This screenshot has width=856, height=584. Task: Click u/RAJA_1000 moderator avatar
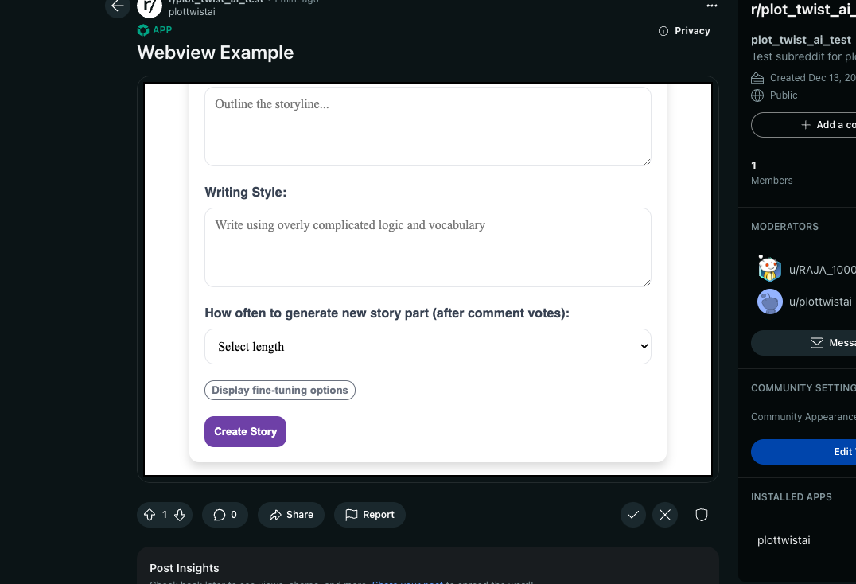[x=769, y=268]
